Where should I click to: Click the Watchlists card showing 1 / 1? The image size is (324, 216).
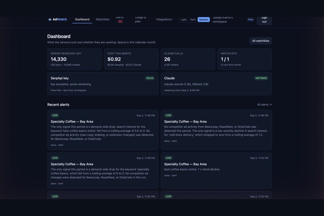pos(245,59)
